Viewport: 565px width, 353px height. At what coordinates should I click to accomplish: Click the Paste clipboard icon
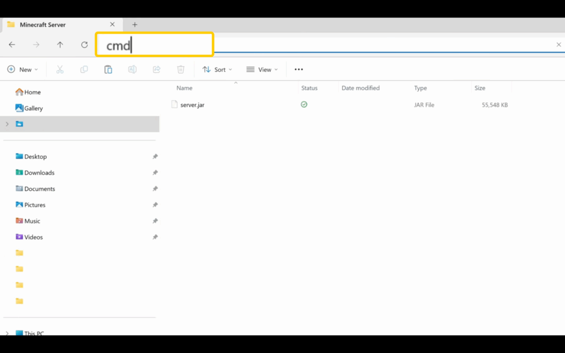(108, 69)
